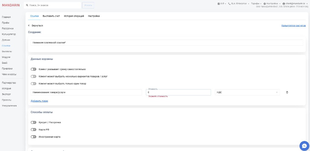
Task: Go to Выплаты in the sidebar
Action: [7, 51]
